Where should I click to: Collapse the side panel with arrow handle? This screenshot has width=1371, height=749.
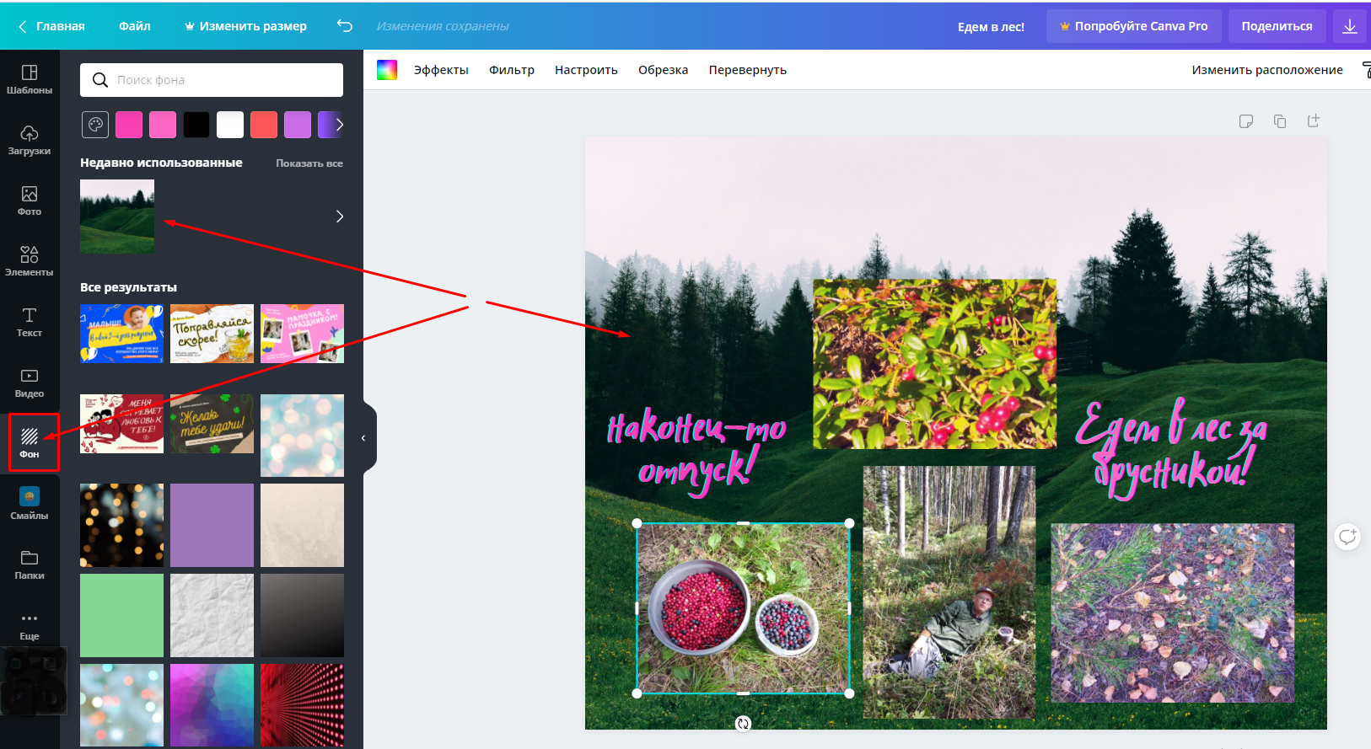(364, 437)
